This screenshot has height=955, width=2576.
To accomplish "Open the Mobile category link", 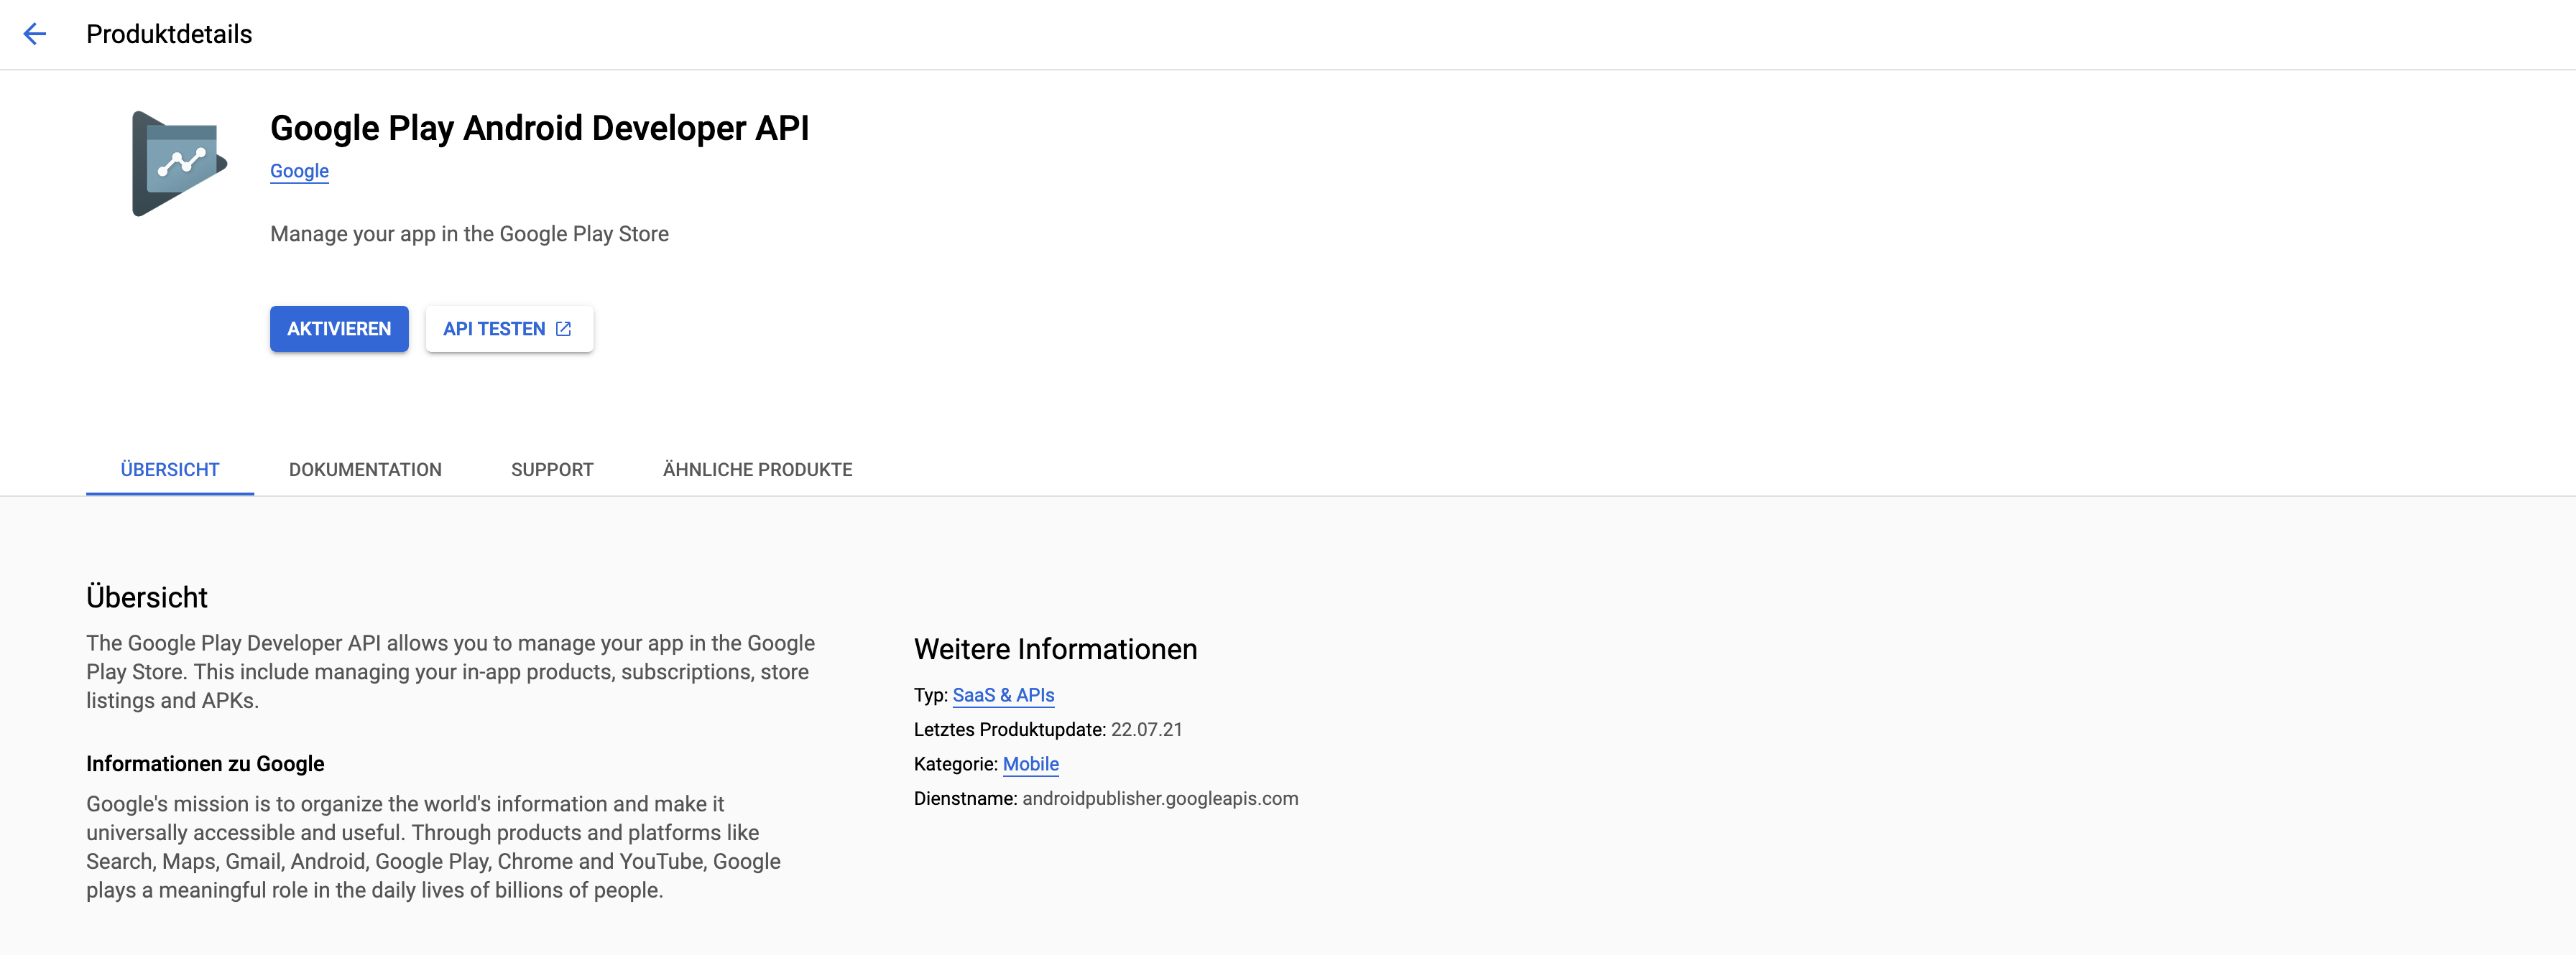I will click(x=1030, y=764).
